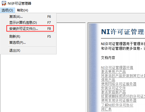
Task: Open the 词汇表 link
Action: (x=106, y=109)
